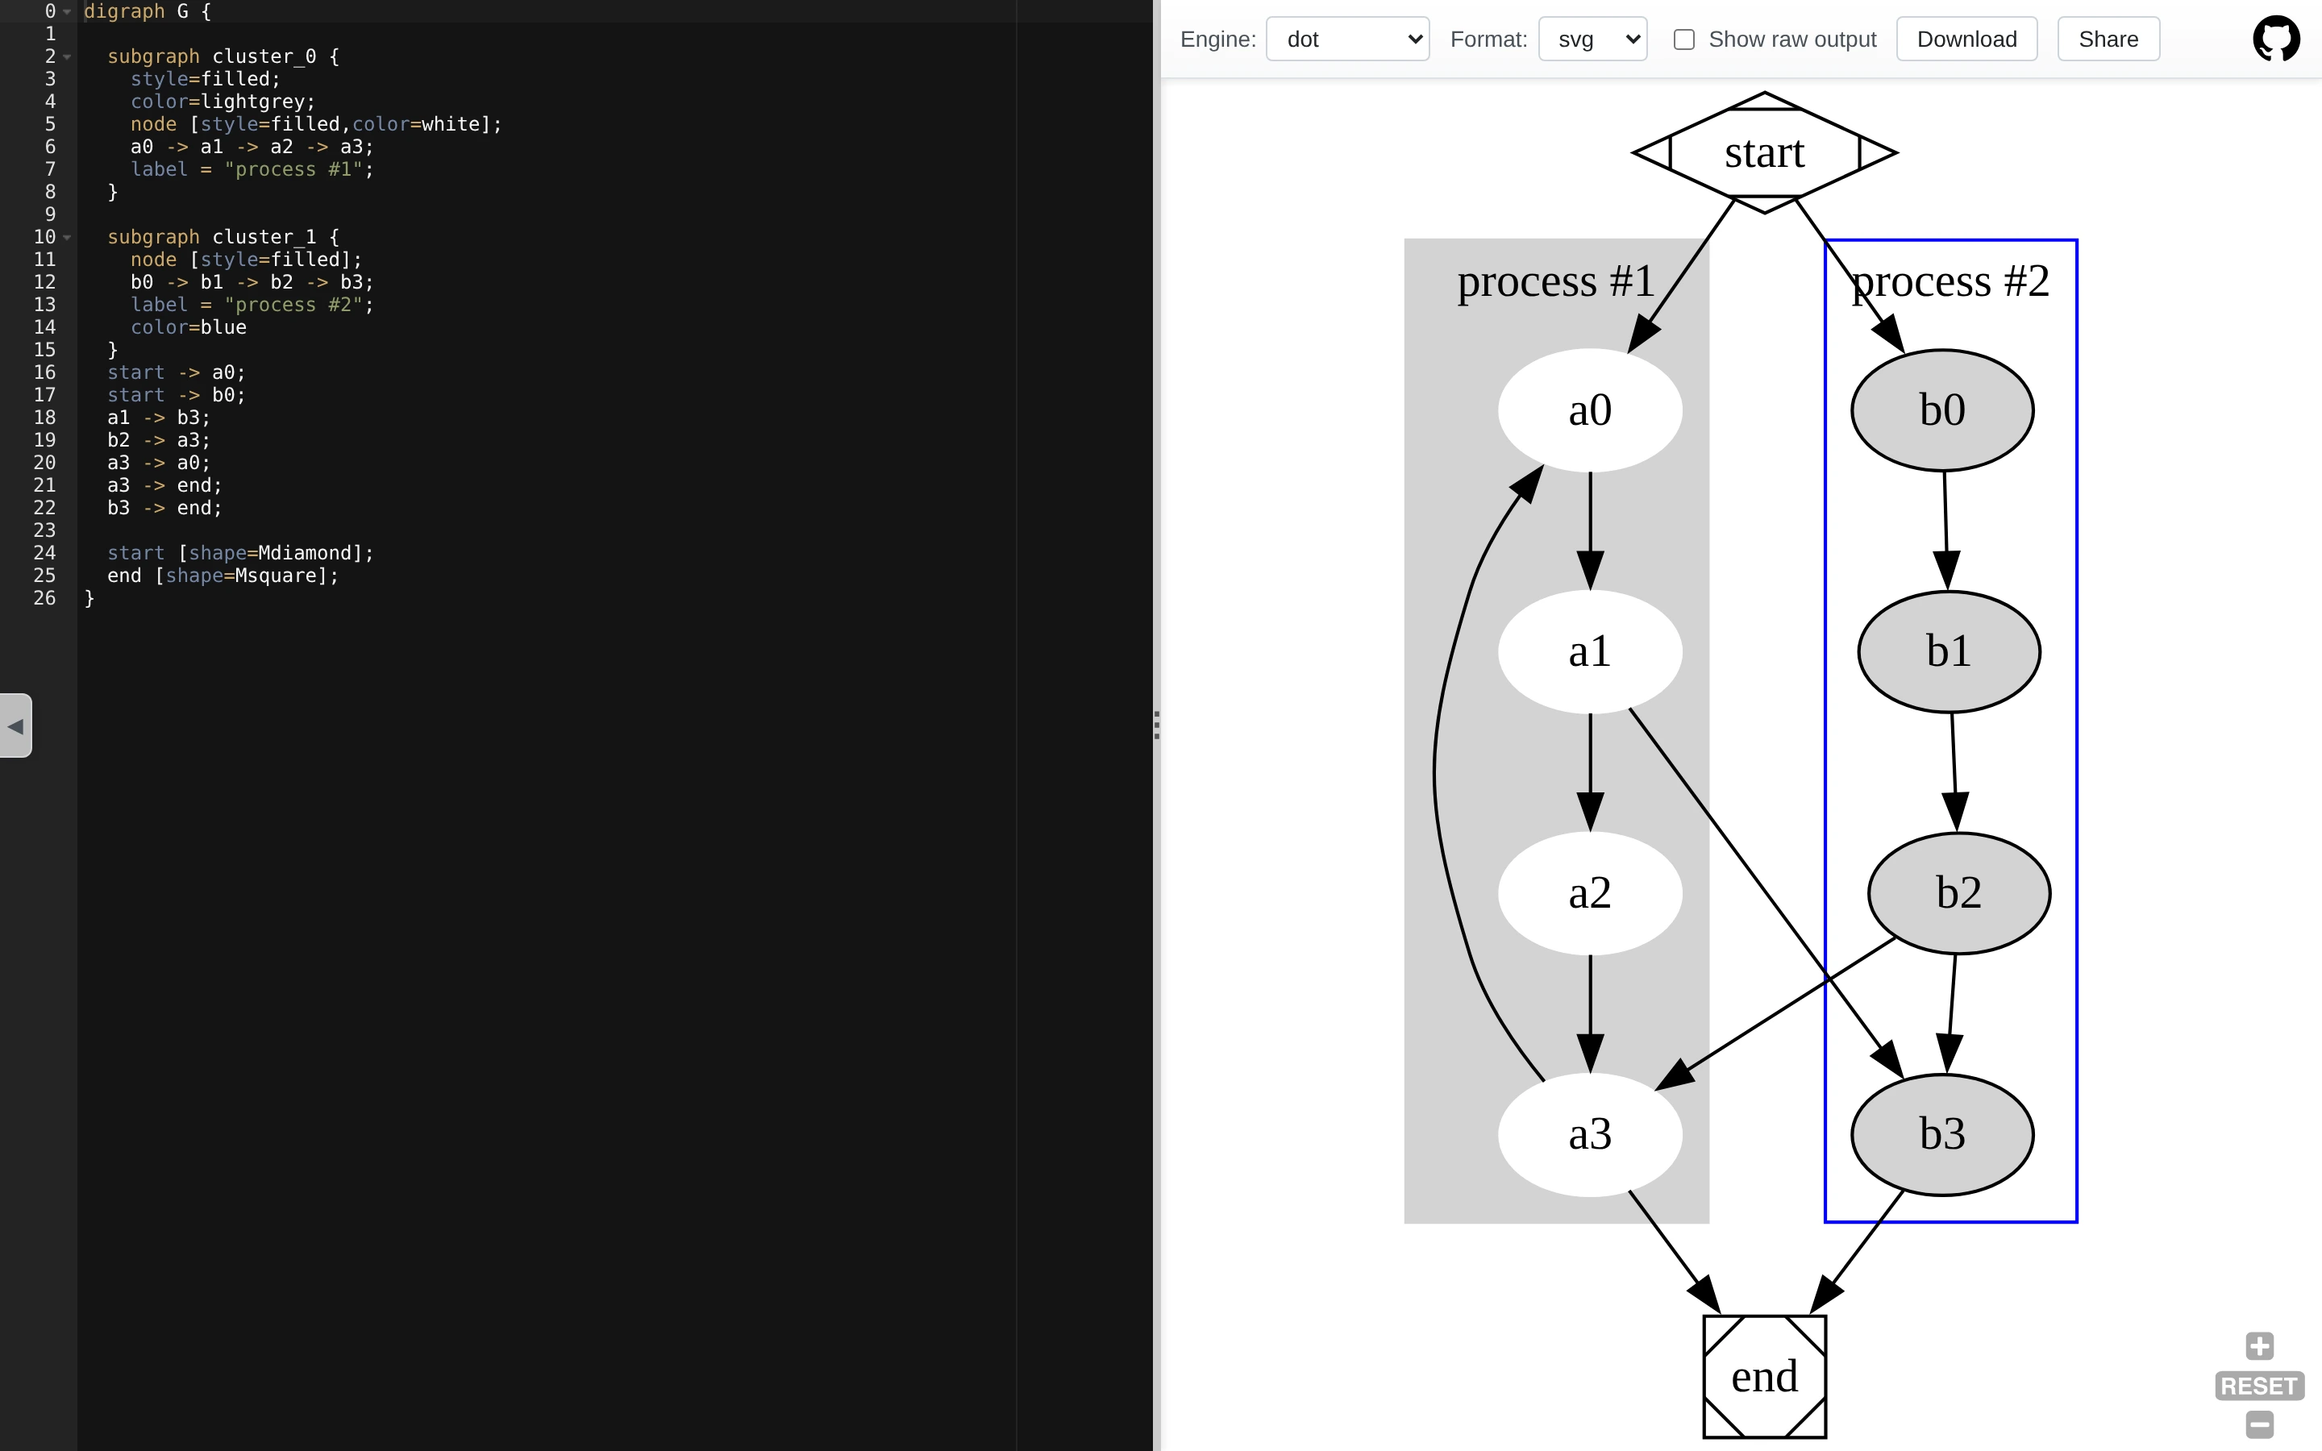
Task: Click the label = "process #2" line
Action: (x=252, y=306)
